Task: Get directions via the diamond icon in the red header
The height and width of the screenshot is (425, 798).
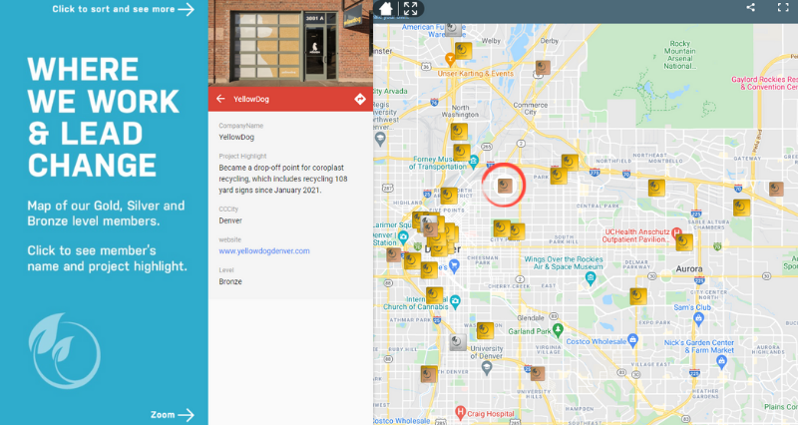Action: pyautogui.click(x=360, y=99)
